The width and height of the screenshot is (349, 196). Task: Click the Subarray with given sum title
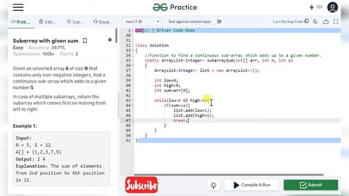pyautogui.click(x=46, y=41)
